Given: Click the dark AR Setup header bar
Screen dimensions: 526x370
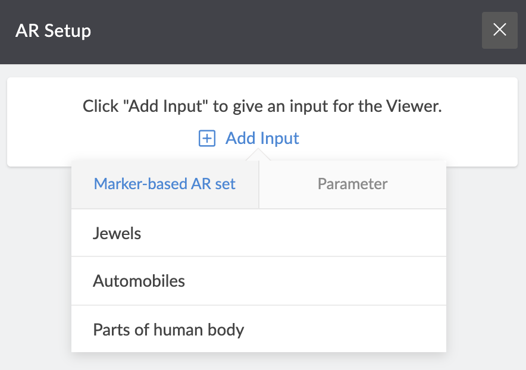Looking at the screenshot, I should point(263,32).
